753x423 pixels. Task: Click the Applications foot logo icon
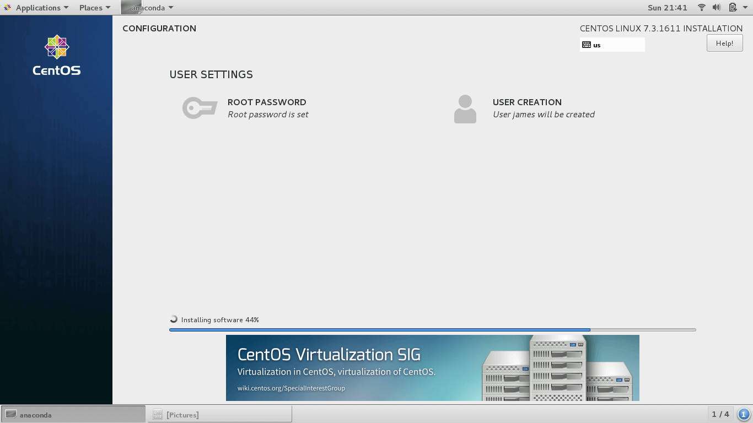[8, 8]
